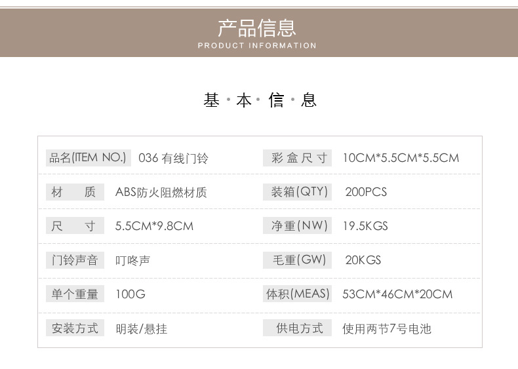
Task: Click the 安装方式 label
Action: 74,328
